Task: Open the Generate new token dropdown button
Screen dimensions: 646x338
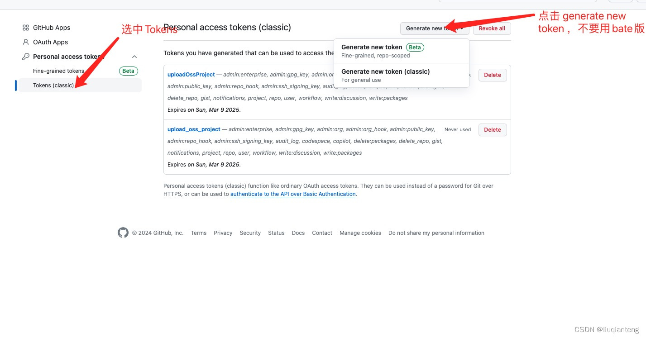Action: 435,29
